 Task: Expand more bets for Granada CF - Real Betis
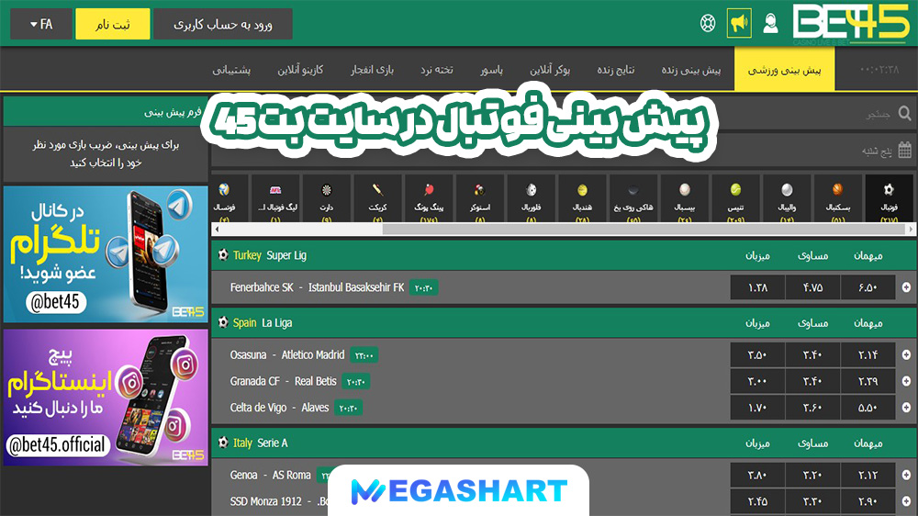click(x=906, y=381)
